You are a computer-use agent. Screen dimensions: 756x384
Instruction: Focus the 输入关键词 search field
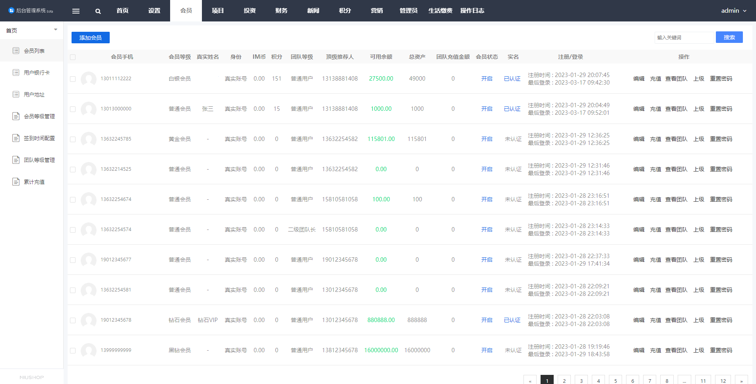[x=684, y=37]
